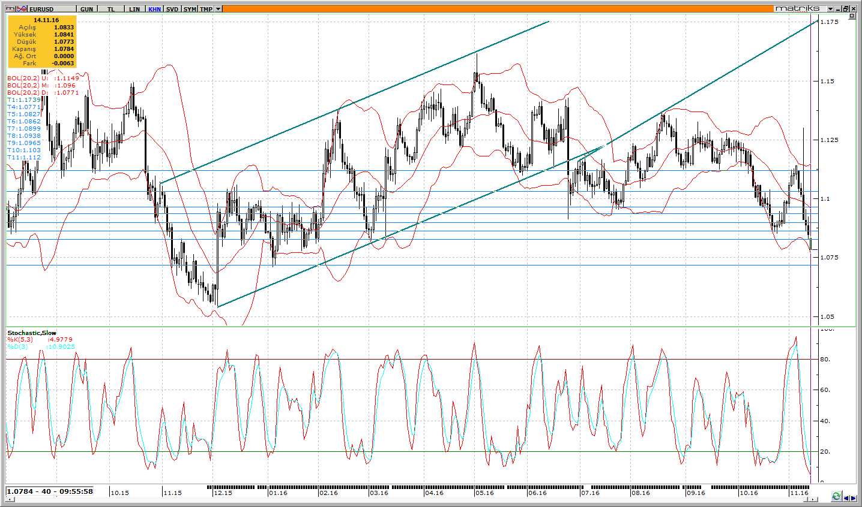Click status bar text 1.0784 - 40 - 09:55:58

coord(50,491)
